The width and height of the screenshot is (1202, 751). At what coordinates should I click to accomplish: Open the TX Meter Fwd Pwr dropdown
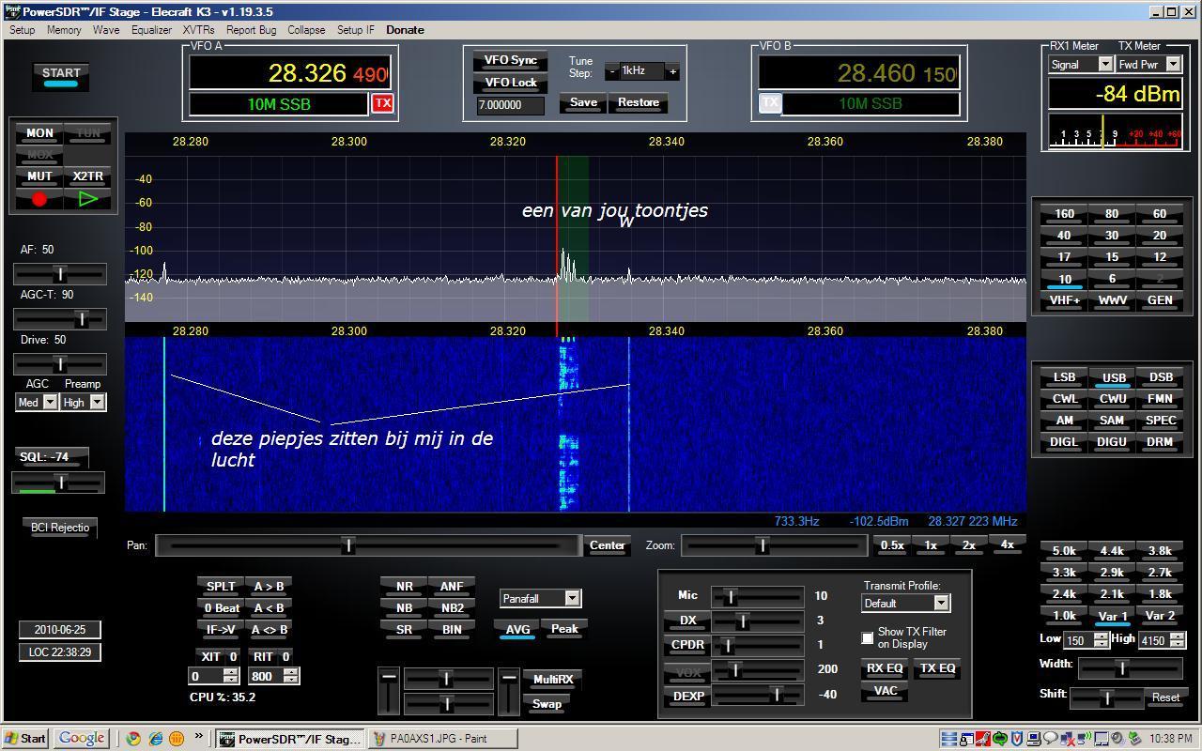(x=1148, y=64)
